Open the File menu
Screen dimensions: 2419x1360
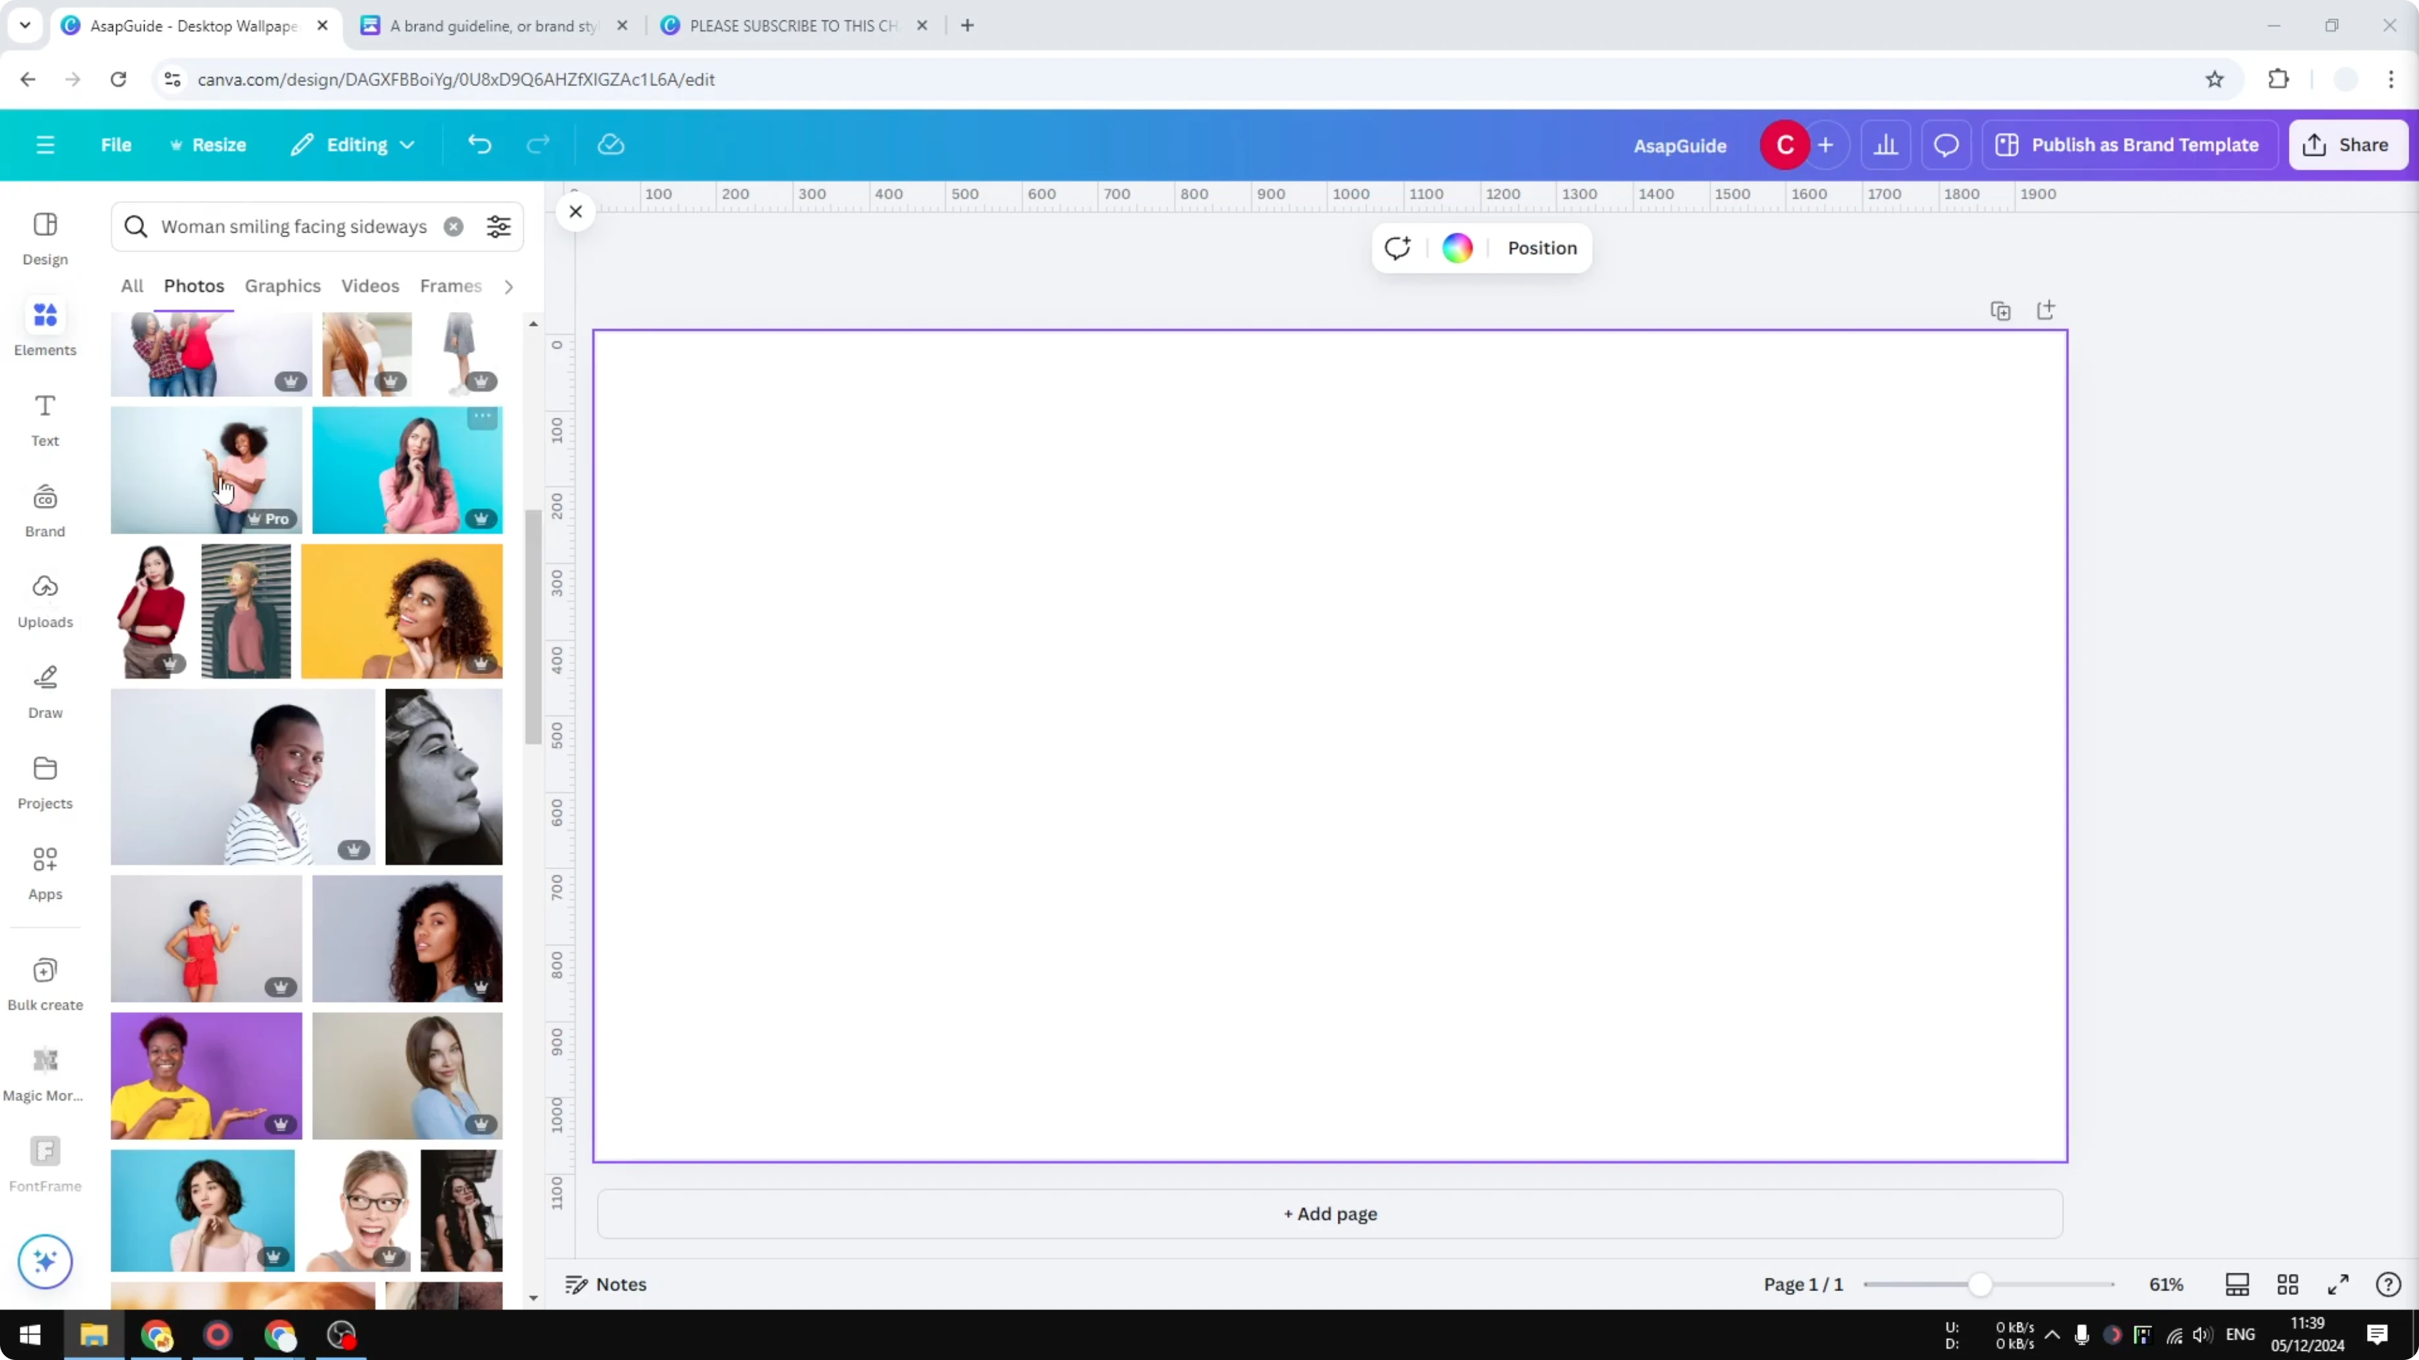pos(116,145)
